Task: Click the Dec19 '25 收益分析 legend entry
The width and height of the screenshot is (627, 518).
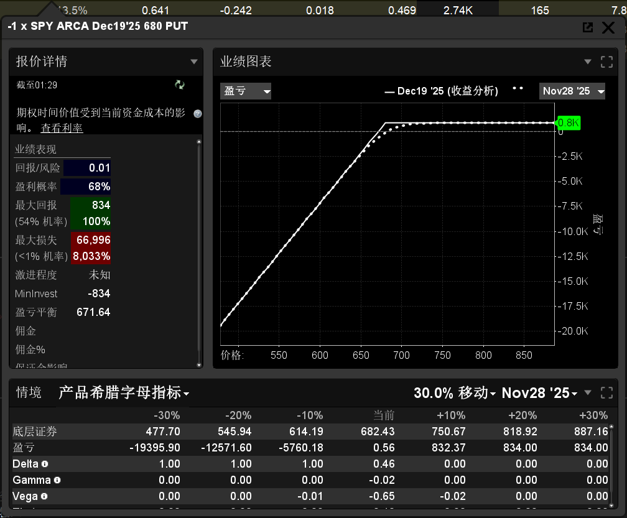Action: pos(442,91)
